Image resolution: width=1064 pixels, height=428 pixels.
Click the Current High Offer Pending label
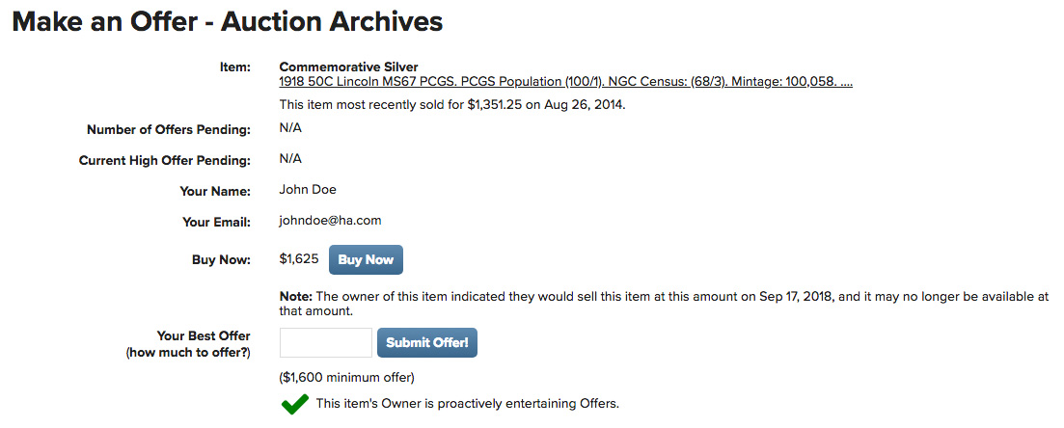165,161
